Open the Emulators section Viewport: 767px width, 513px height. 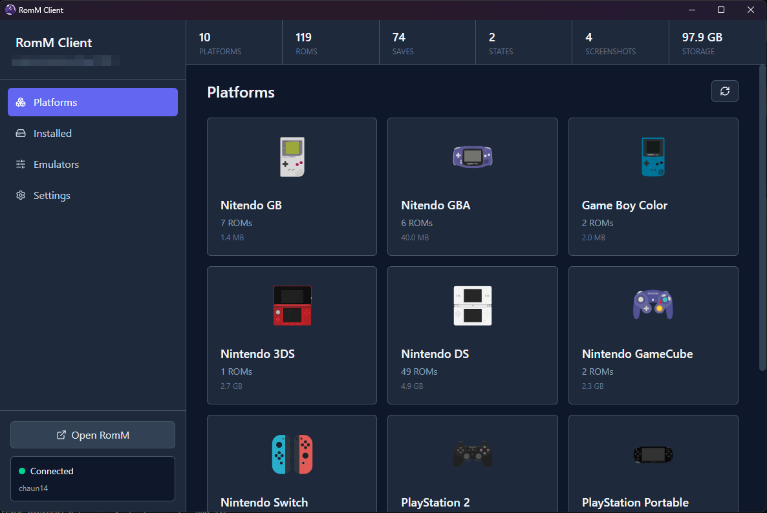(92, 164)
